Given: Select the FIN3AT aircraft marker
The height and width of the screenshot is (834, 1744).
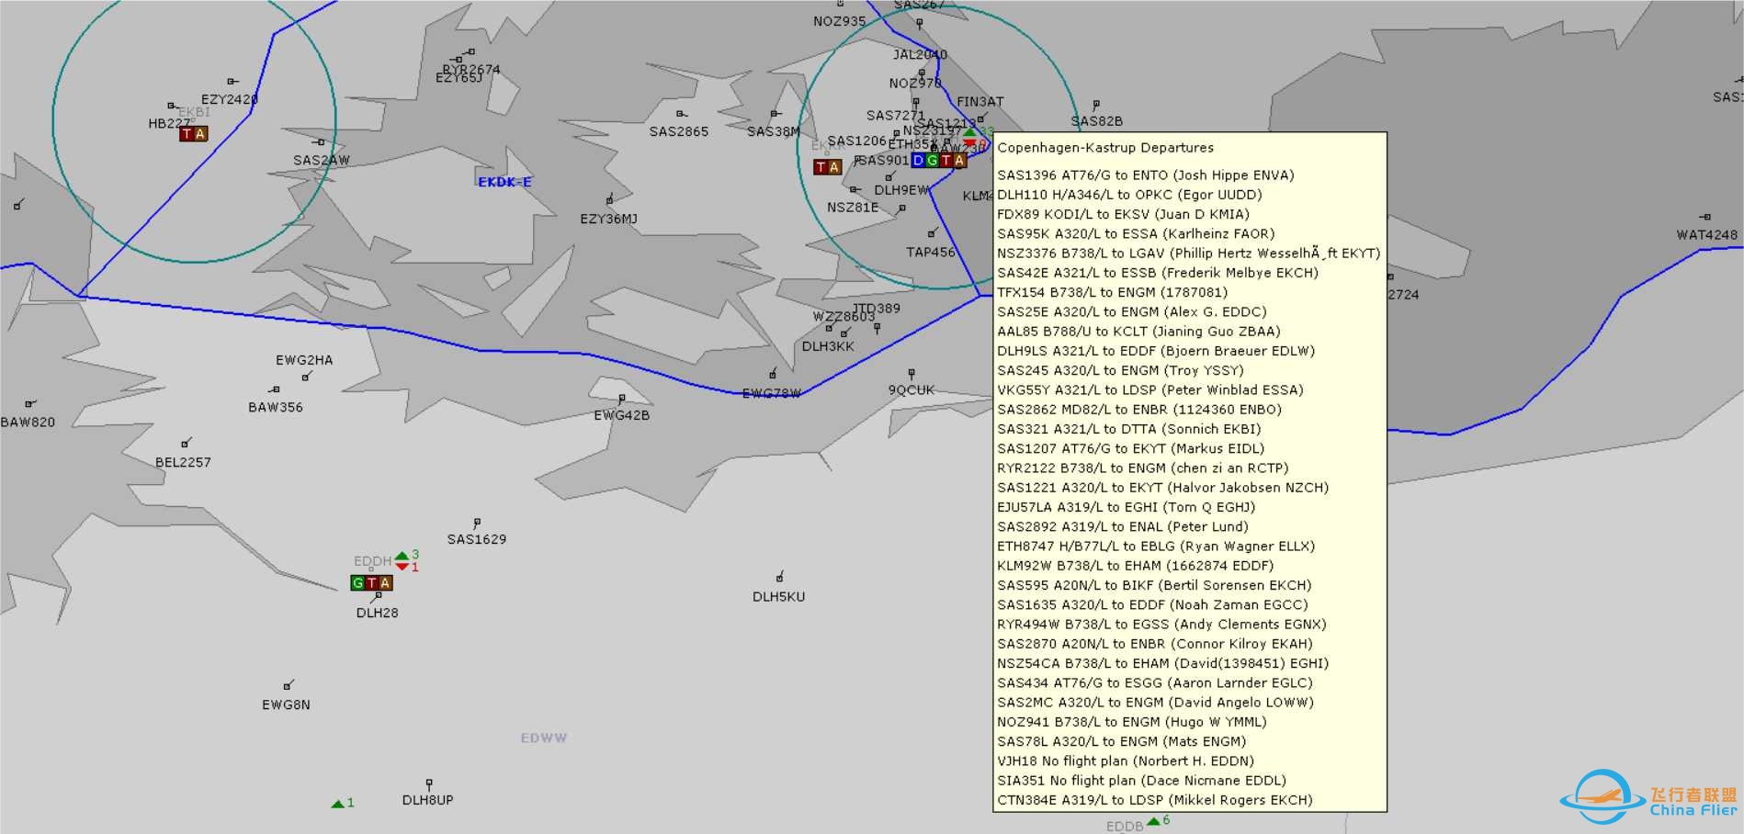Looking at the screenshot, I should click(981, 118).
